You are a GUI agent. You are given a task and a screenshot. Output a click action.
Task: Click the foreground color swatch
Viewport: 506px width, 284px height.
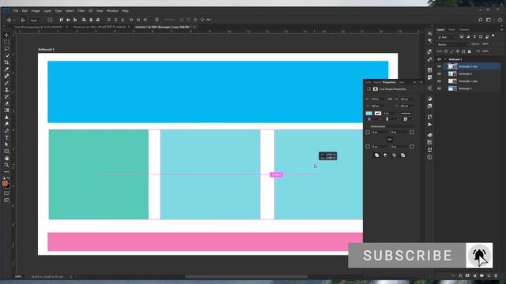5,183
